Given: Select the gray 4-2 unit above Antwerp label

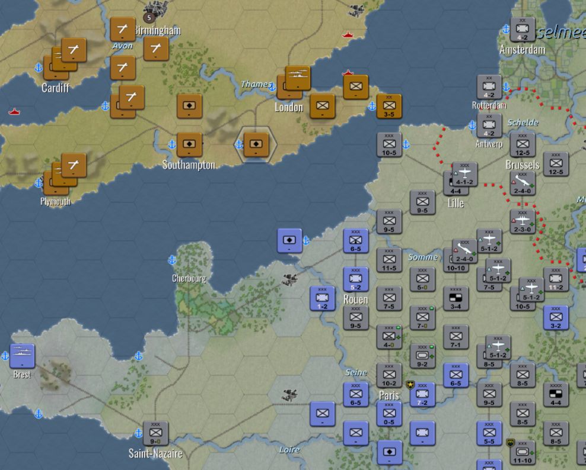Looking at the screenshot, I should point(489,126).
